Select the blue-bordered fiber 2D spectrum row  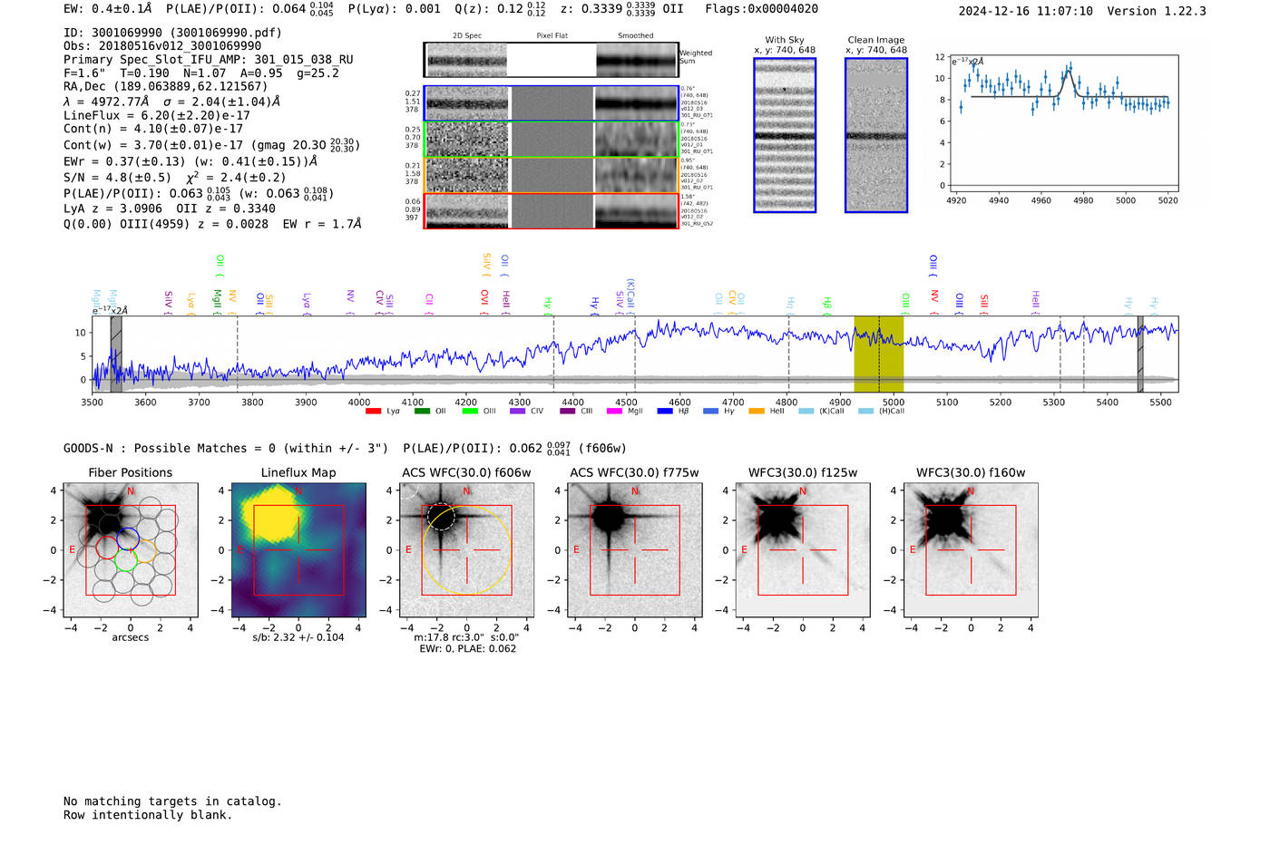[552, 103]
